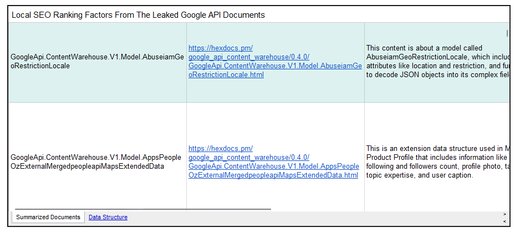
Task: Click the vertical scrollbar thumb at right
Action: tap(507, 33)
